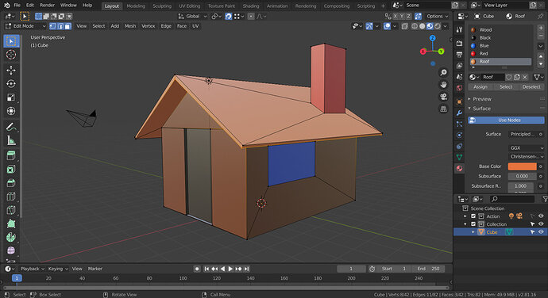Add a new material slot with plus
This screenshot has width=548, height=298.
[541, 28]
